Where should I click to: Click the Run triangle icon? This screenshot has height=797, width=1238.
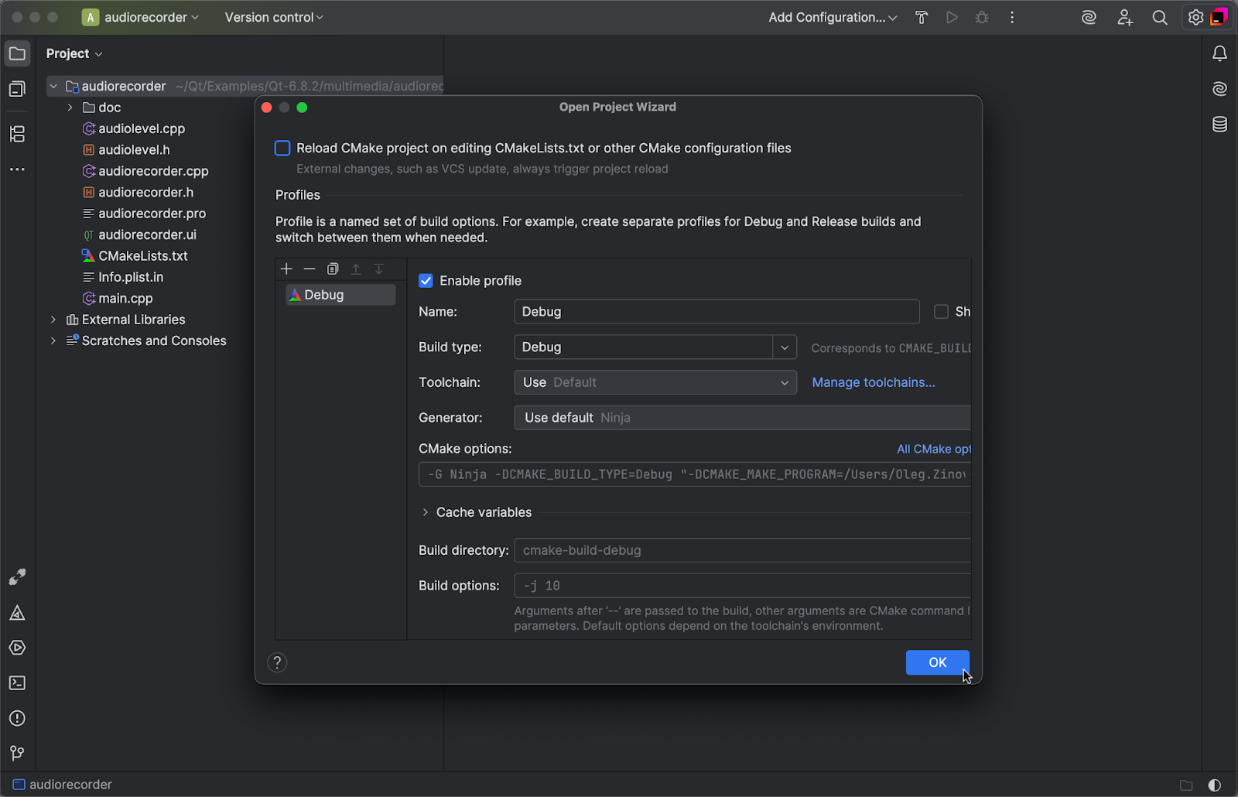(952, 17)
